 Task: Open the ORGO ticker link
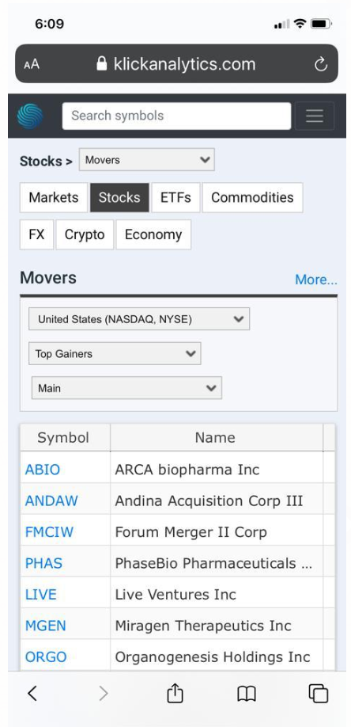46,657
